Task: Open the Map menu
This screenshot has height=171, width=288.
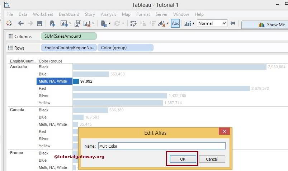Action: (x=126, y=14)
